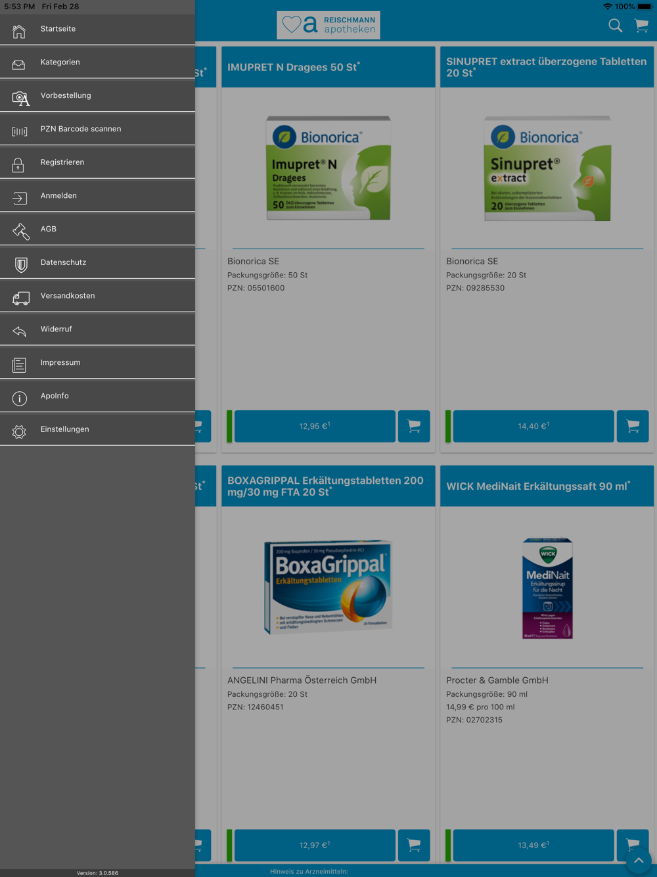Open the shopping cart in header
The height and width of the screenshot is (877, 657).
[x=641, y=26]
